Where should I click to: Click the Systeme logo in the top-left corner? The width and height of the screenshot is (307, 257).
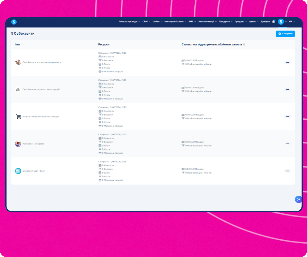pos(14,22)
